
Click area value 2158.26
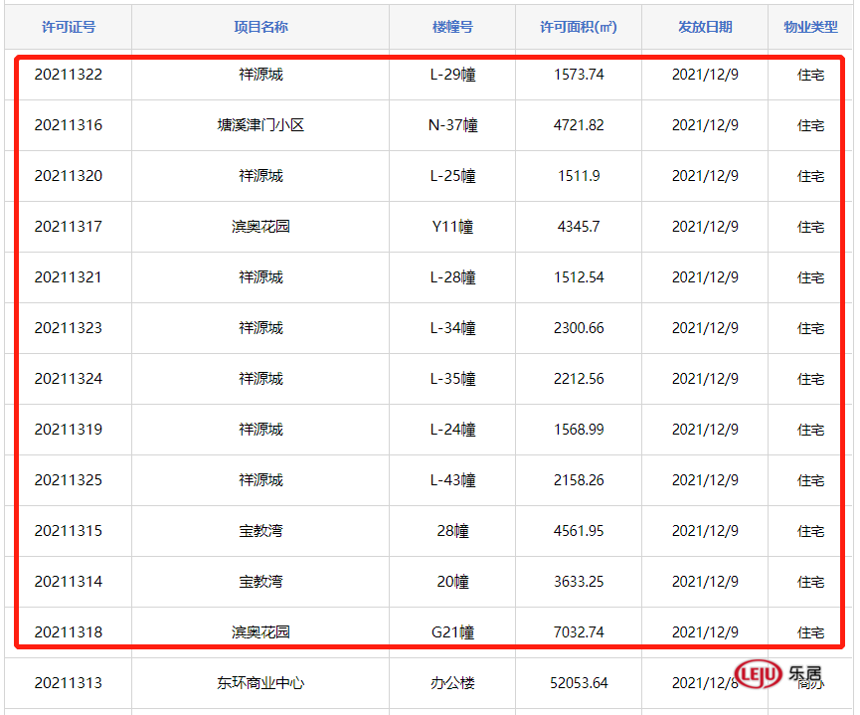[x=579, y=480]
